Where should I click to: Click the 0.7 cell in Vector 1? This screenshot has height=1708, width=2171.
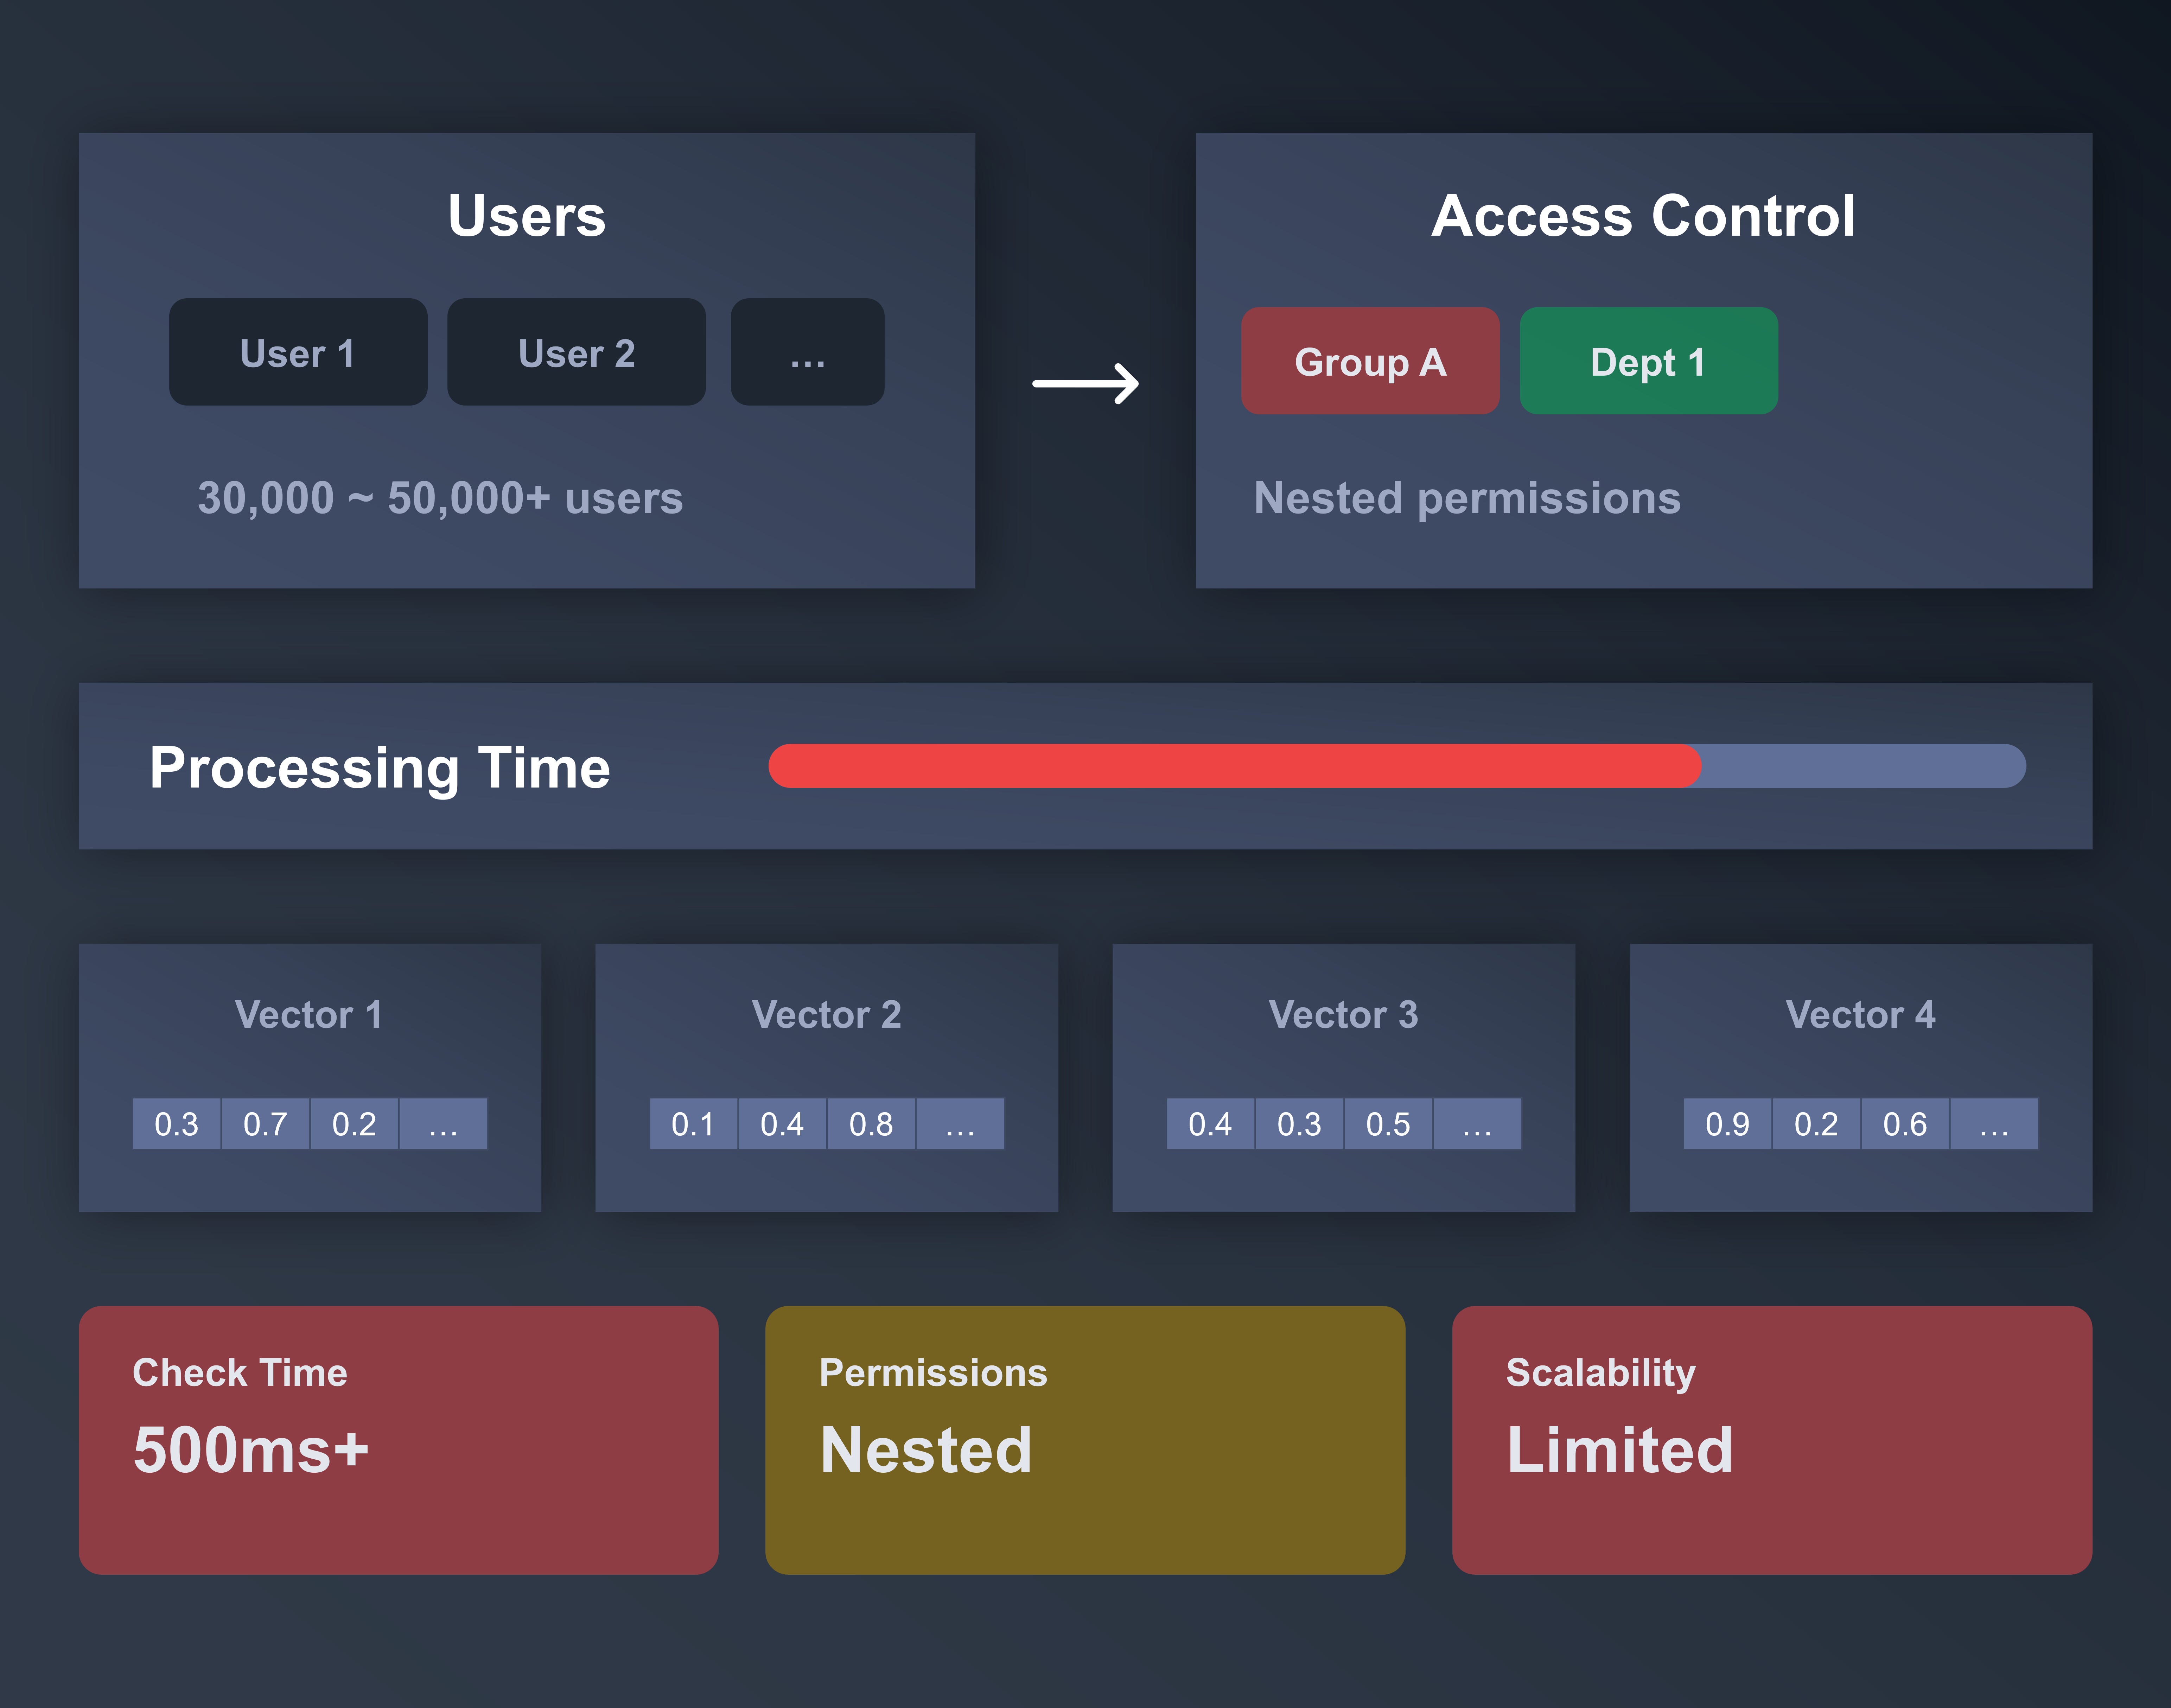[265, 1124]
